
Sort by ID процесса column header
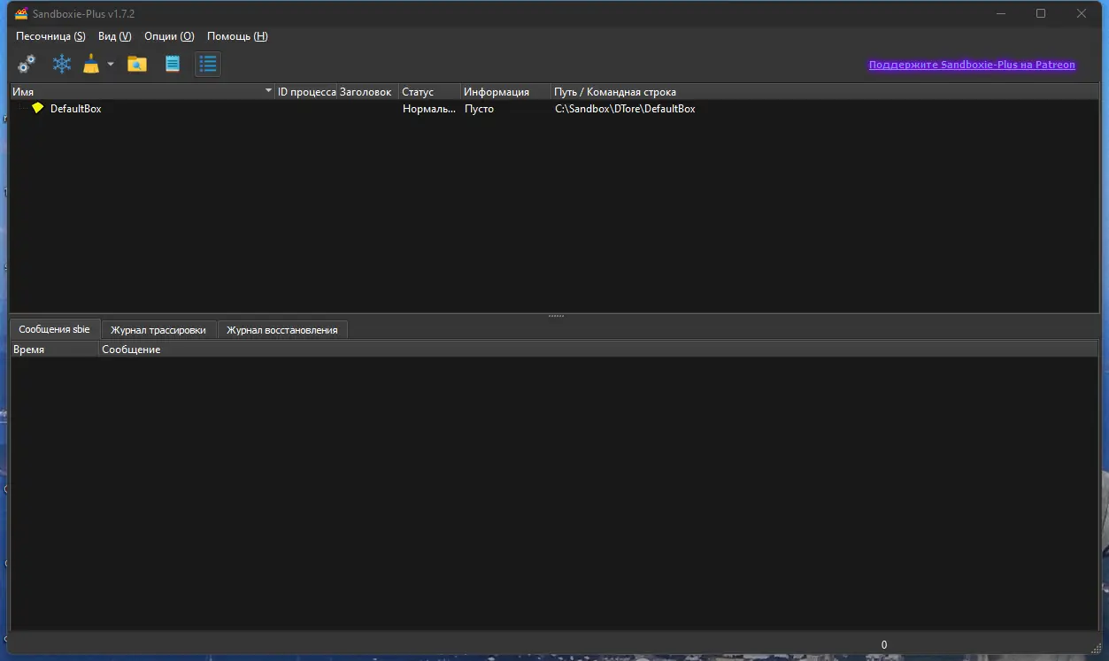click(x=306, y=92)
